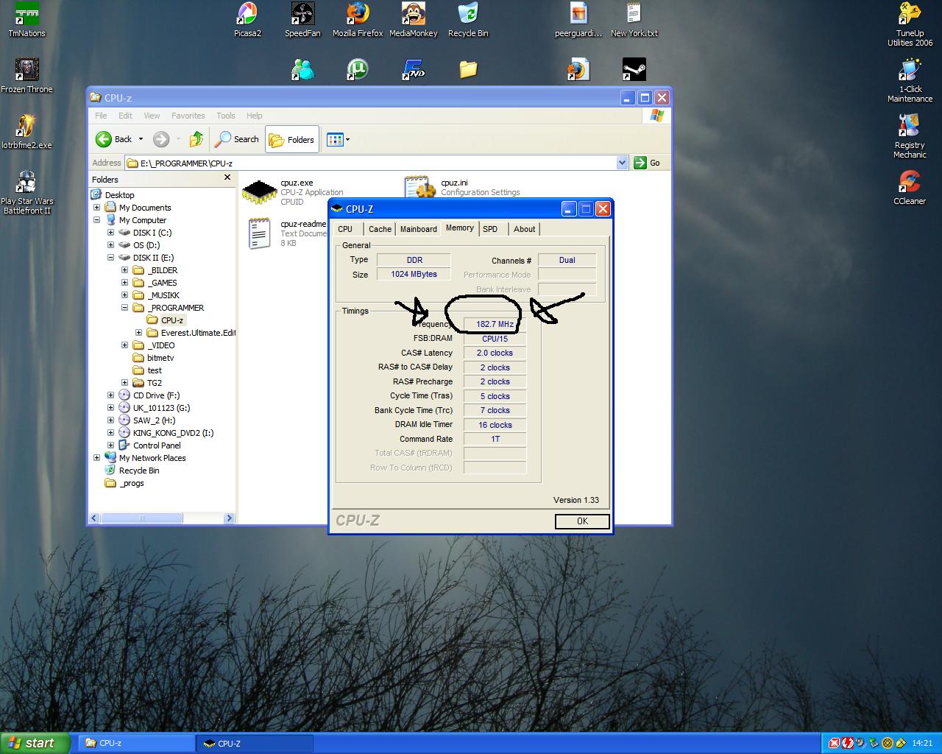Open Address bar dropdown arrow
Viewport: 942px width, 754px height.
pyautogui.click(x=622, y=163)
